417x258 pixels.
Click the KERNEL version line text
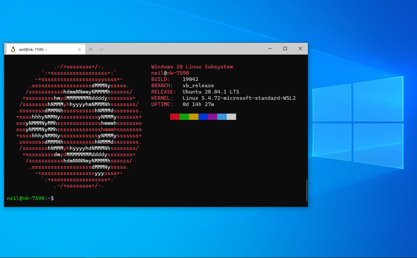pos(224,98)
